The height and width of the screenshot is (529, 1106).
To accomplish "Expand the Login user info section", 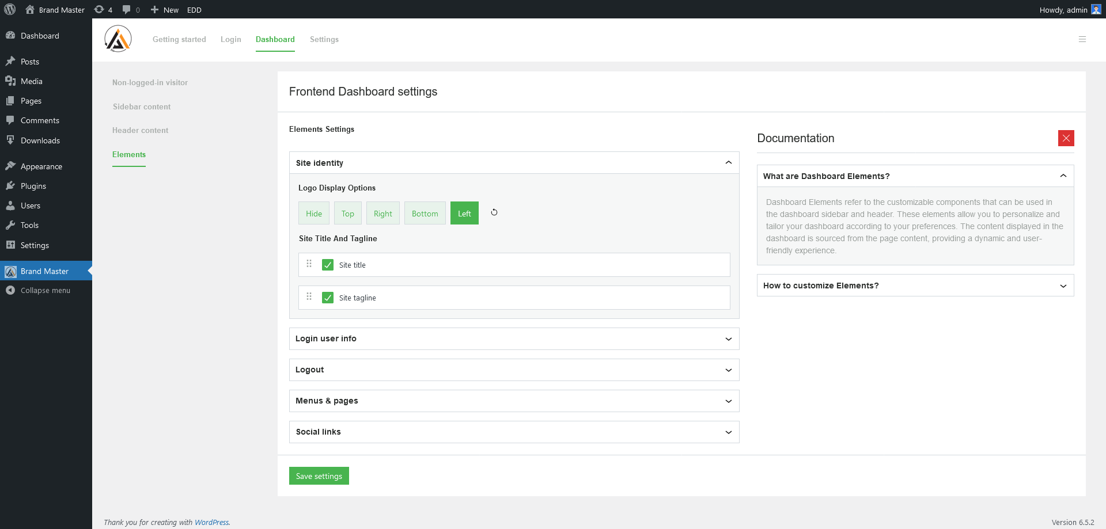I will click(x=728, y=338).
